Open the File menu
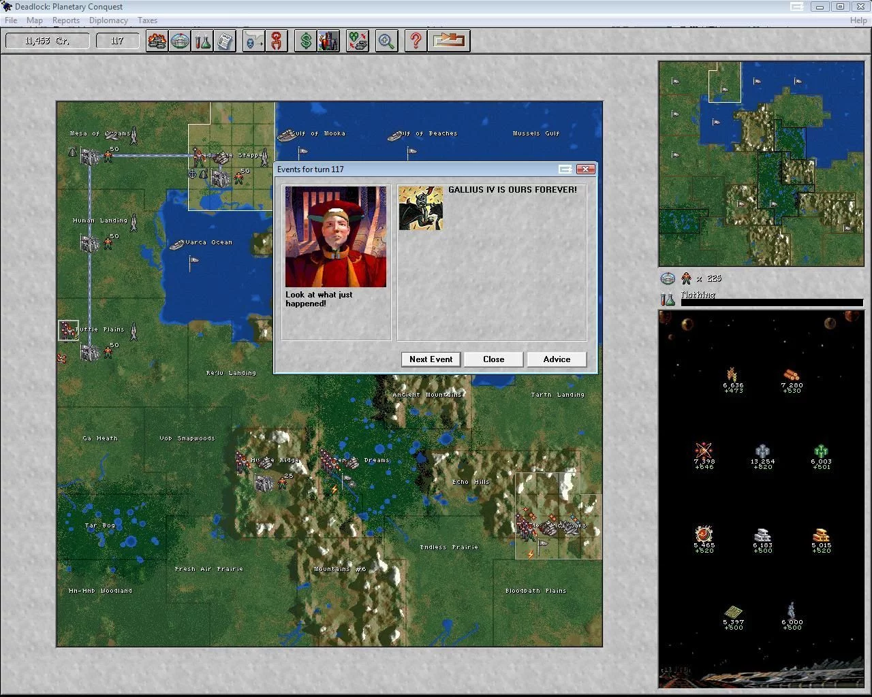Screen dimensions: 872x697 [x=11, y=20]
